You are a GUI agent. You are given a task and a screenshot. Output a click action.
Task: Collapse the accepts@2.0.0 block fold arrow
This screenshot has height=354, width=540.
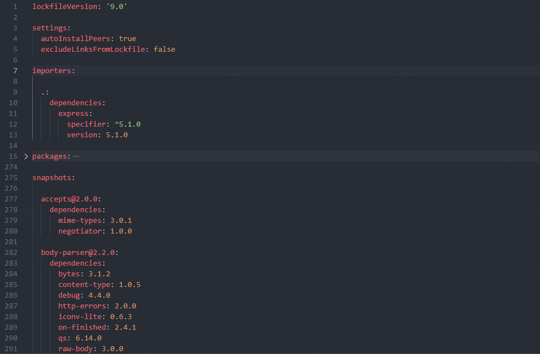[26, 199]
